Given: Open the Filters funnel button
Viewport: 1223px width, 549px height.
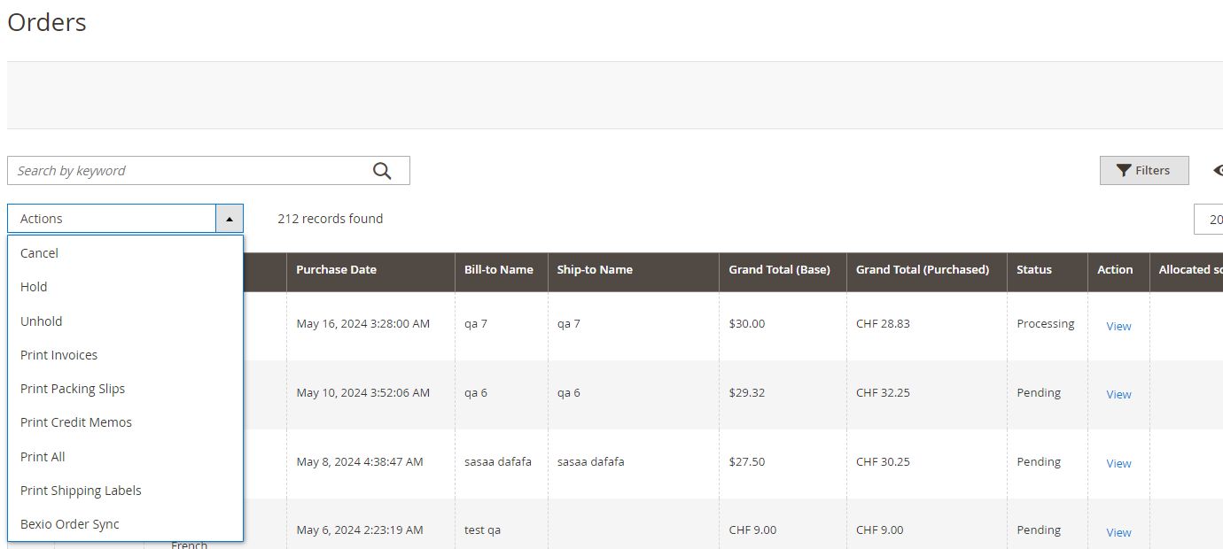Looking at the screenshot, I should [x=1143, y=170].
